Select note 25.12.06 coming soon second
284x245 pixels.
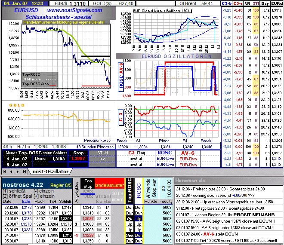(215, 196)
